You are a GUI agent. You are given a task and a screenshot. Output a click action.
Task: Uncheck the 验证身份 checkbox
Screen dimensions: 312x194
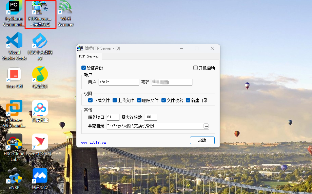[84, 68]
